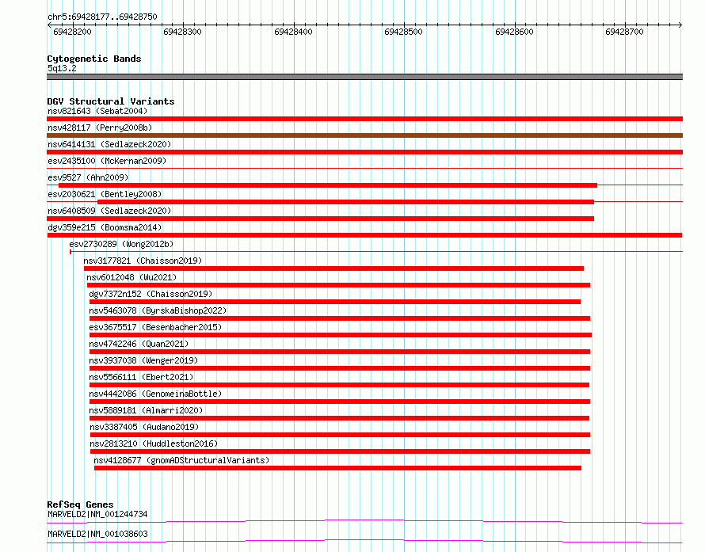Click nsv6012048 (Wu2021) label
The height and width of the screenshot is (552, 705).
click(131, 277)
